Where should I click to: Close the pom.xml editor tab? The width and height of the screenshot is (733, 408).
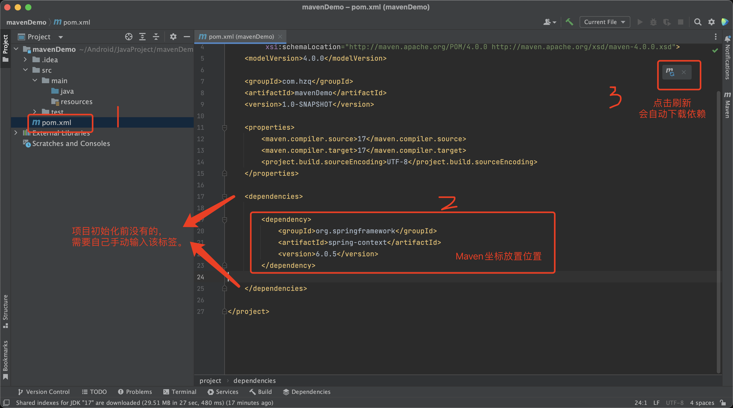[x=280, y=37]
